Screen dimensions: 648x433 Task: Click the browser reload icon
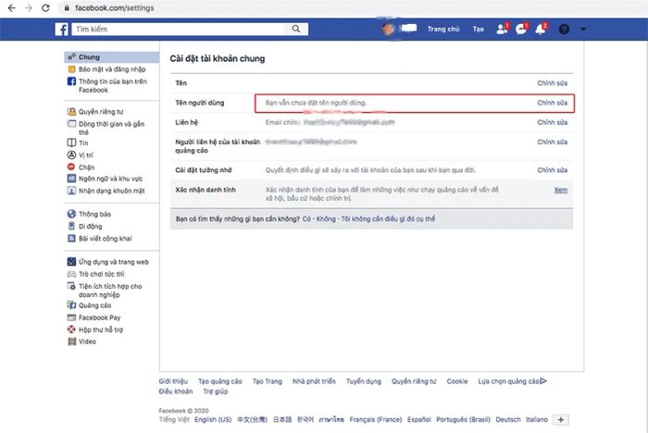click(45, 7)
